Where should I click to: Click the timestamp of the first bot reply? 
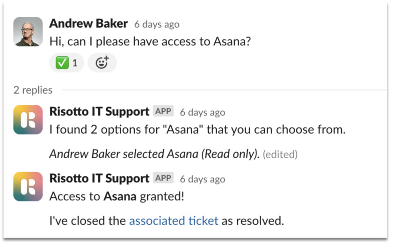click(203, 113)
